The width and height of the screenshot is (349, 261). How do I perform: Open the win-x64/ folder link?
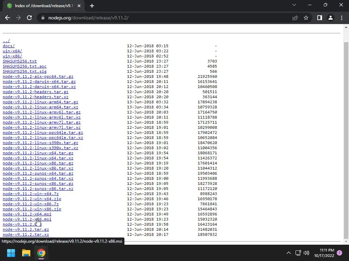pos(13,51)
